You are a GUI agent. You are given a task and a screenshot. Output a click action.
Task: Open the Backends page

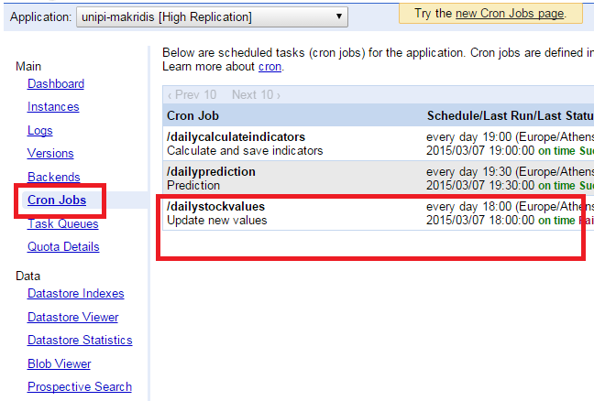point(54,177)
